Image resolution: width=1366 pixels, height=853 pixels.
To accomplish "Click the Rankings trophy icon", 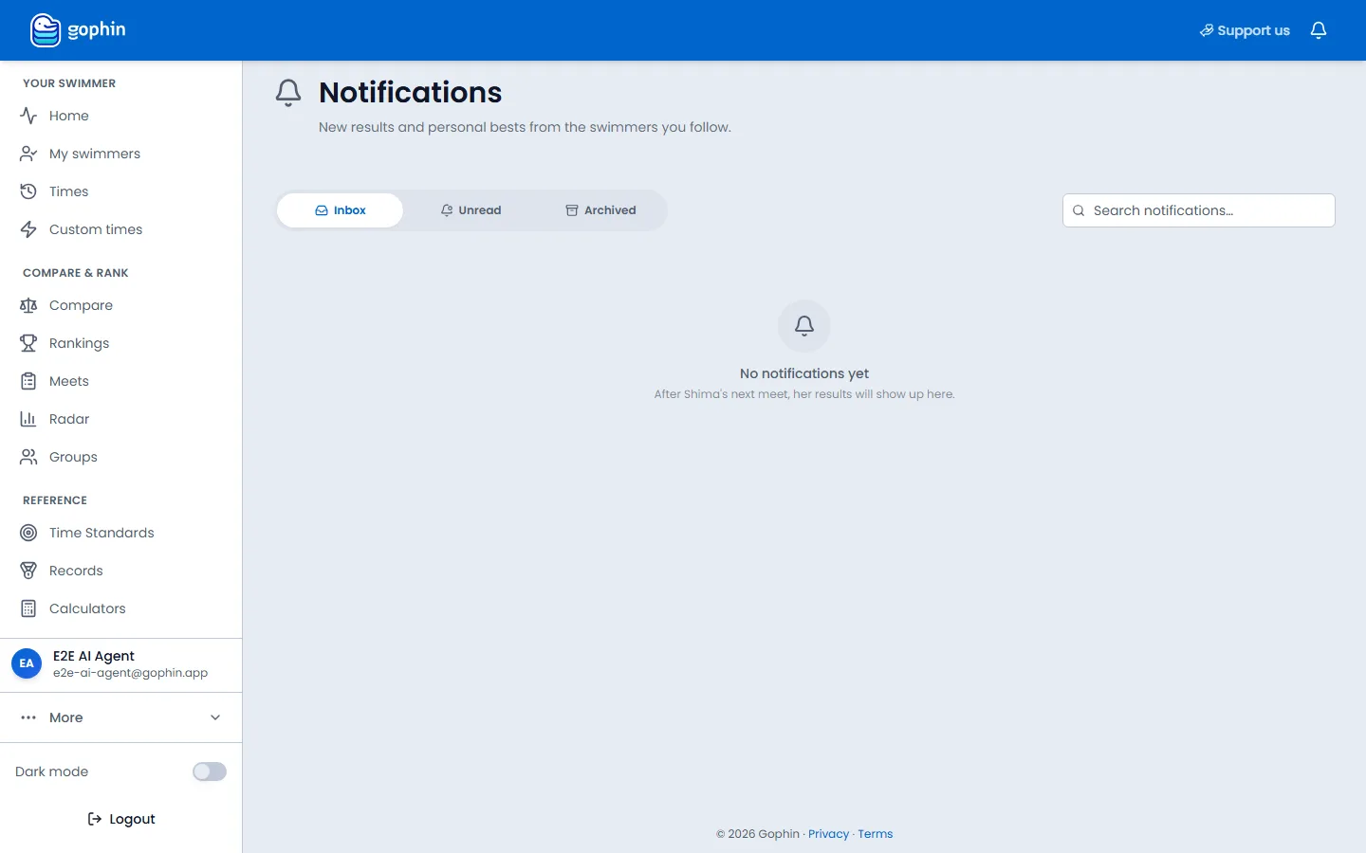I will pos(28,343).
